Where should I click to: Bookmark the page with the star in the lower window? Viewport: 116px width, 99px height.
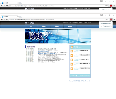(x=108, y=20)
